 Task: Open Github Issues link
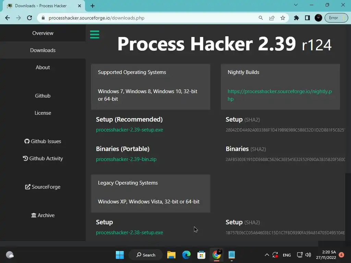[43, 141]
